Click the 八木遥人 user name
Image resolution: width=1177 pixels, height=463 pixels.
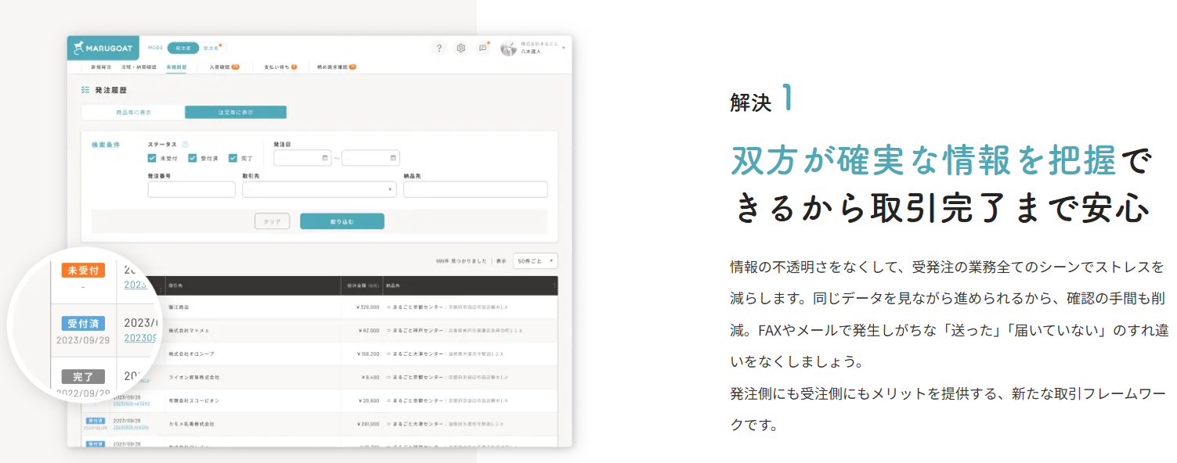531,52
